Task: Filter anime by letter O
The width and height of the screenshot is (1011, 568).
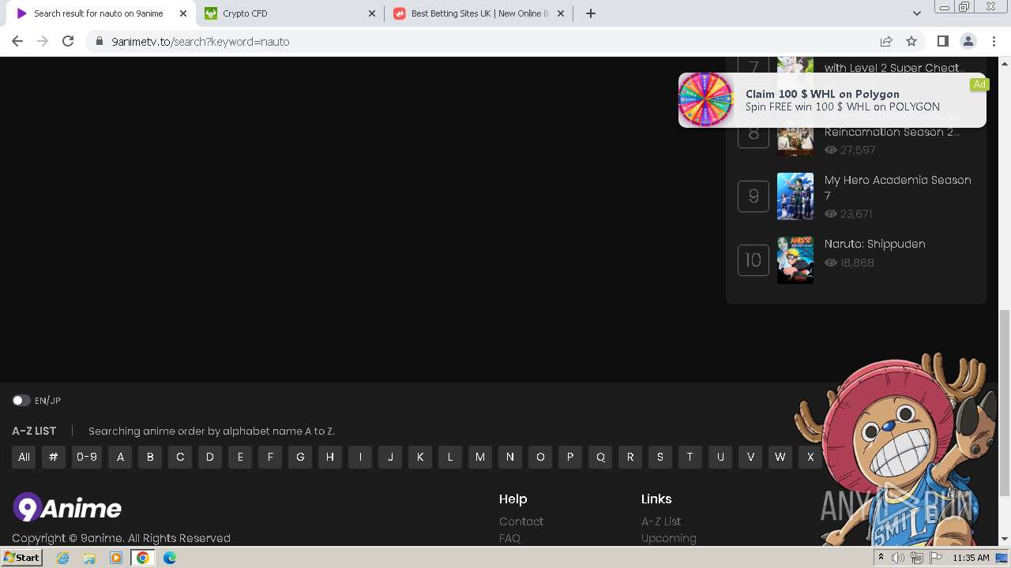Action: coord(540,457)
